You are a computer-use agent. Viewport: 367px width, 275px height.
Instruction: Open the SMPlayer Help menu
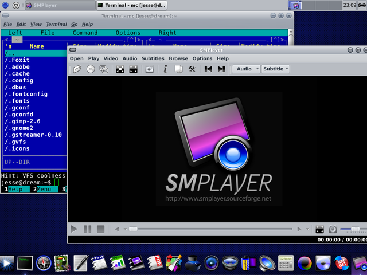[x=222, y=58]
